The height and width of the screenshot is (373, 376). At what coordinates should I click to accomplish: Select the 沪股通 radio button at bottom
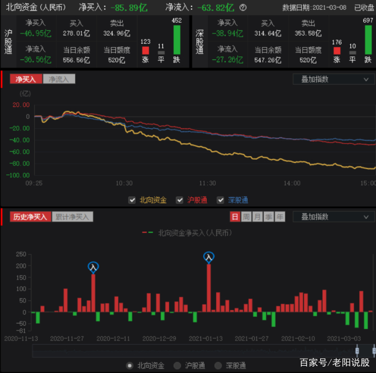click(177, 365)
